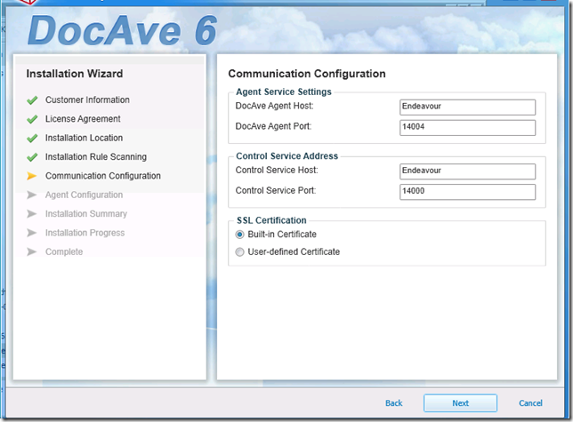Select the Agent Configuration step
The width and height of the screenshot is (573, 422).
[84, 195]
